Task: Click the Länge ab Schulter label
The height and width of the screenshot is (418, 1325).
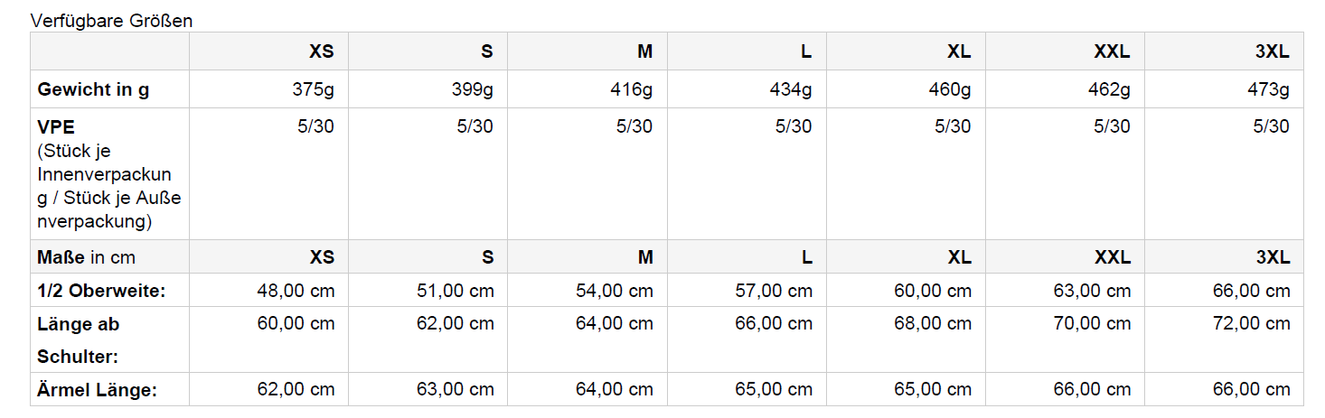Action: coord(79,339)
